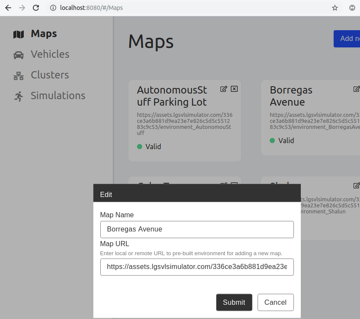This screenshot has height=319, width=360.
Task: Click the Shalun environment URL text
Action: [x=330, y=206]
